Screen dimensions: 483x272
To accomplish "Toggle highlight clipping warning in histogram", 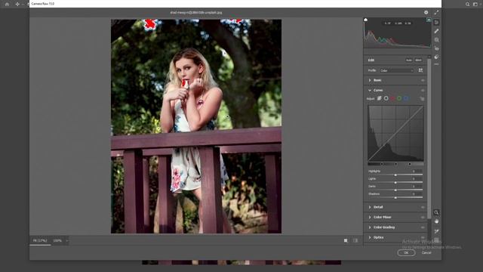I will point(429,20).
